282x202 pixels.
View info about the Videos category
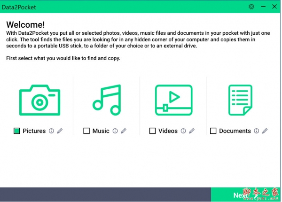(183, 131)
